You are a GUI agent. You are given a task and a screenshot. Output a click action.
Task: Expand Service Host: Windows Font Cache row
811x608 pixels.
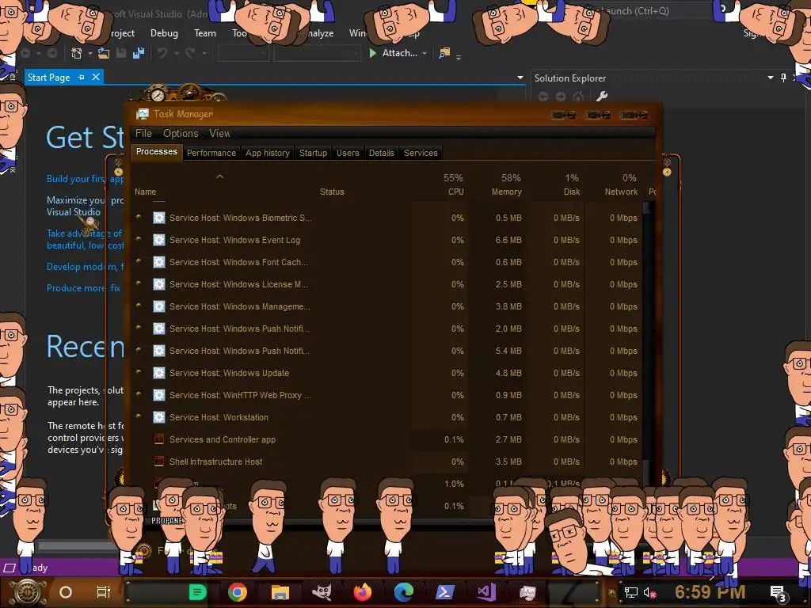click(x=138, y=261)
